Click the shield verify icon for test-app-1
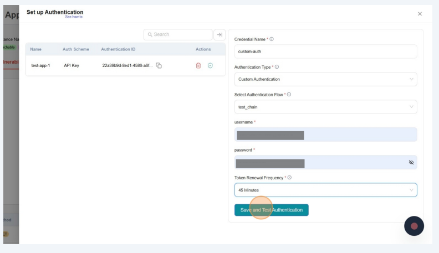The height and width of the screenshot is (253, 439). pos(210,66)
